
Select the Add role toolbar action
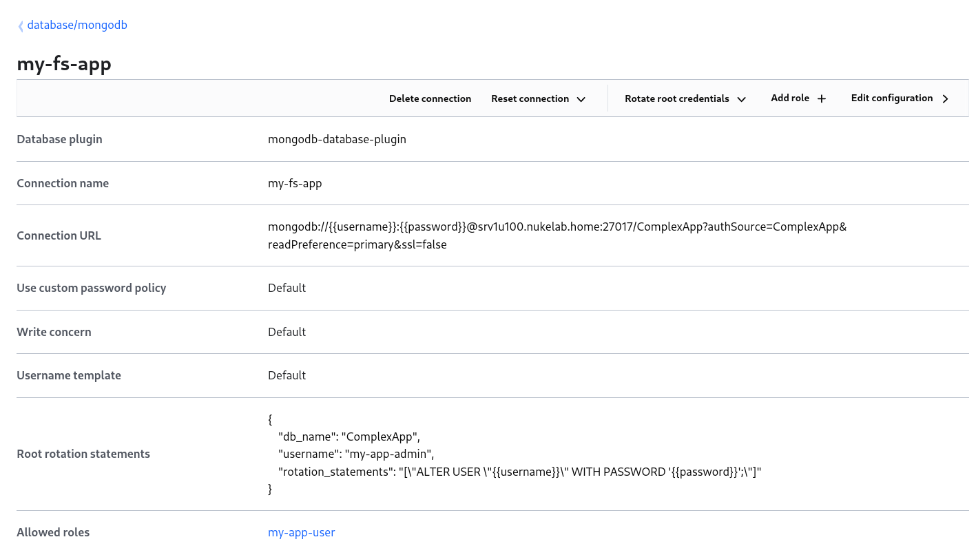click(790, 98)
